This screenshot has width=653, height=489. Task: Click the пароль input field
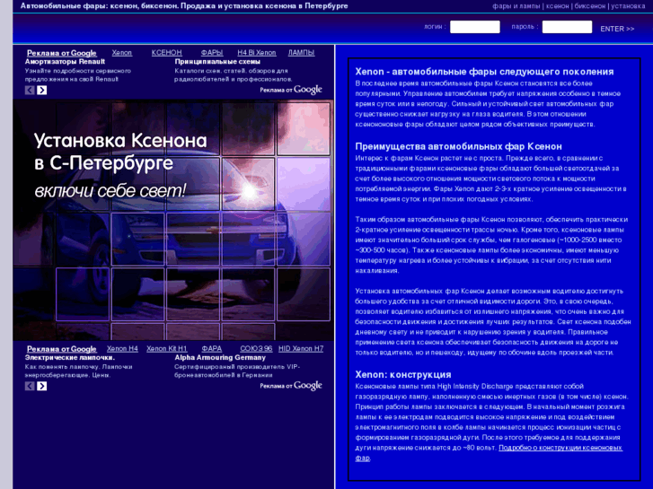click(567, 27)
